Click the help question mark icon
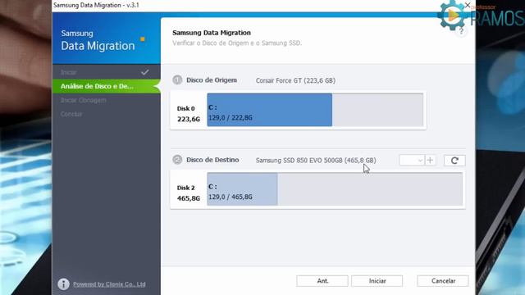Viewport: 525px width, 295px height. [461, 31]
